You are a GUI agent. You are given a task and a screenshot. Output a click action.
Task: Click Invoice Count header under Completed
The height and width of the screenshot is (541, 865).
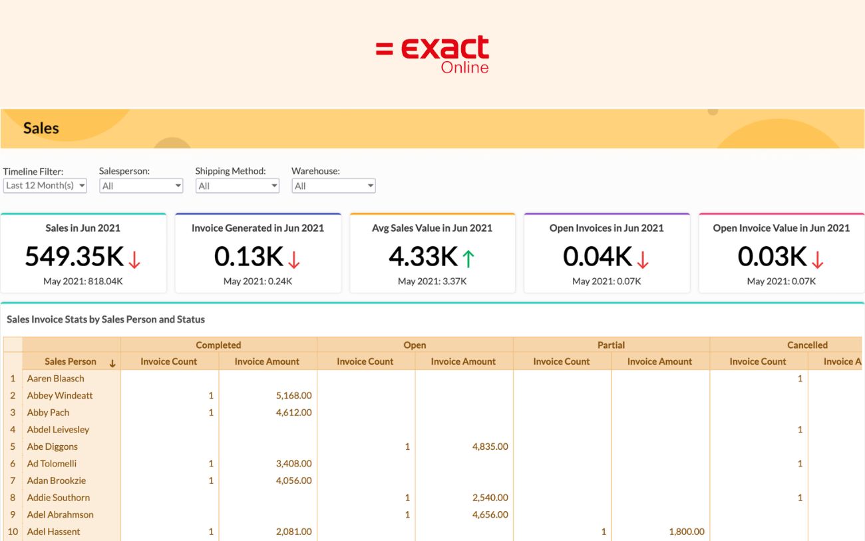tap(169, 361)
